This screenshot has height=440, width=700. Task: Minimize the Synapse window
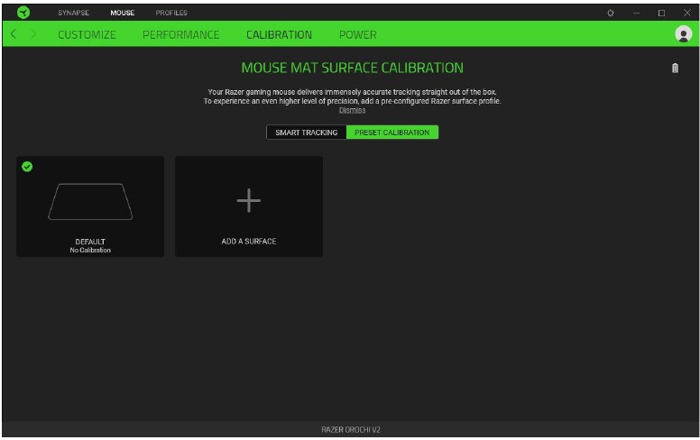coord(636,13)
